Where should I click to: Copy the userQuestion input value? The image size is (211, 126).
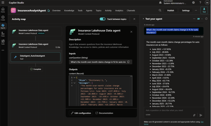tap(128, 62)
